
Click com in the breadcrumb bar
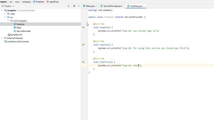click(x=17, y=2)
